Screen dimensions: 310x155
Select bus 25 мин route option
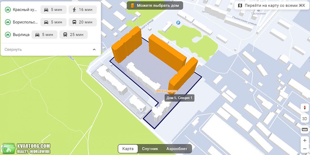click(x=74, y=35)
